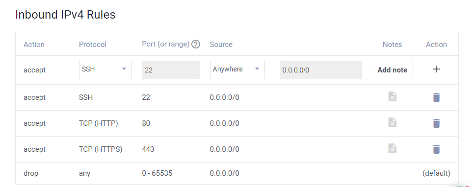
Task: Click the source IP field showing 0.0.0.0/0
Action: (321, 70)
